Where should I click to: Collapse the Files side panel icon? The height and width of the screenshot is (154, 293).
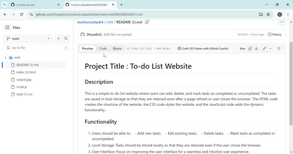7,27
